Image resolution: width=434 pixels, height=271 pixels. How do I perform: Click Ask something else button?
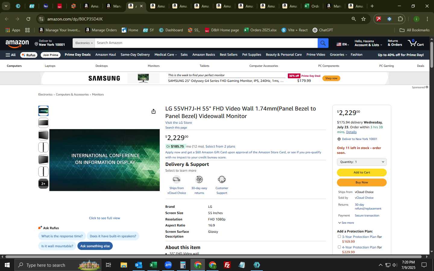[95, 246]
